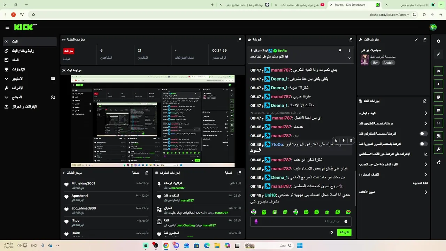Click the stream category thumbnail image
Image resolution: width=446 pixels, height=251 pixels.
364,60
